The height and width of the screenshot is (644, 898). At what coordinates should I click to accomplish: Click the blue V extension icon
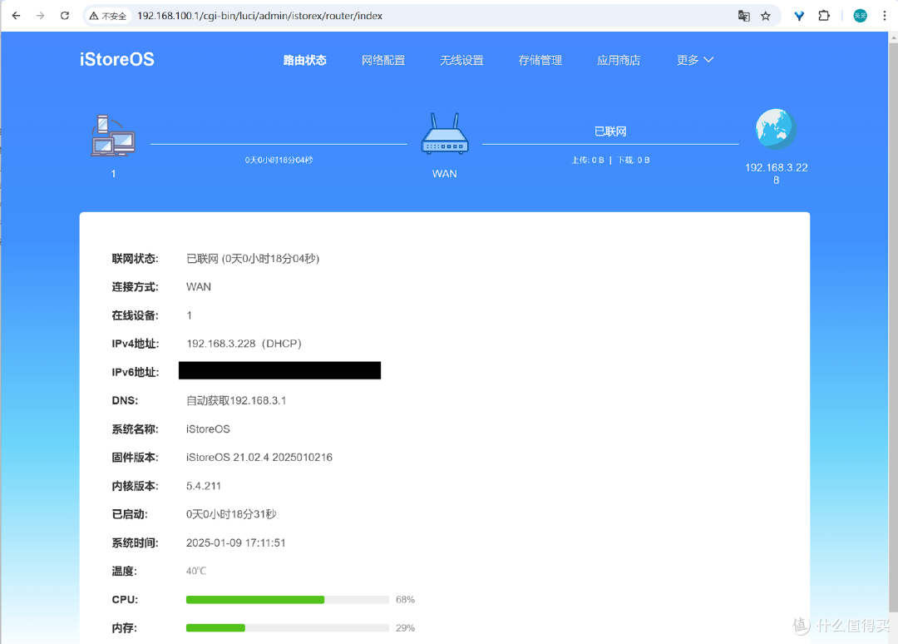[798, 15]
